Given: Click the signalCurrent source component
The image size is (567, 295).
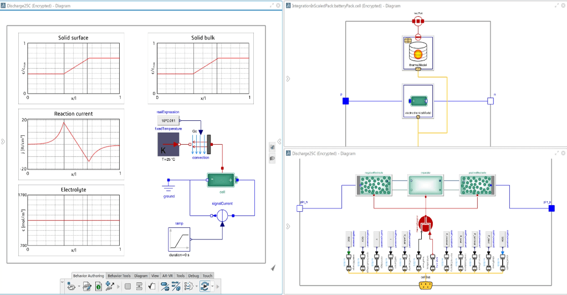Looking at the screenshot, I should [222, 215].
